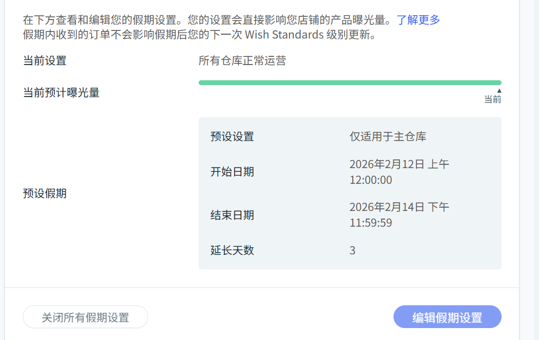Viewport: 539px width, 340px height.
Task: Click the 预设假期 label
Action: 45,194
